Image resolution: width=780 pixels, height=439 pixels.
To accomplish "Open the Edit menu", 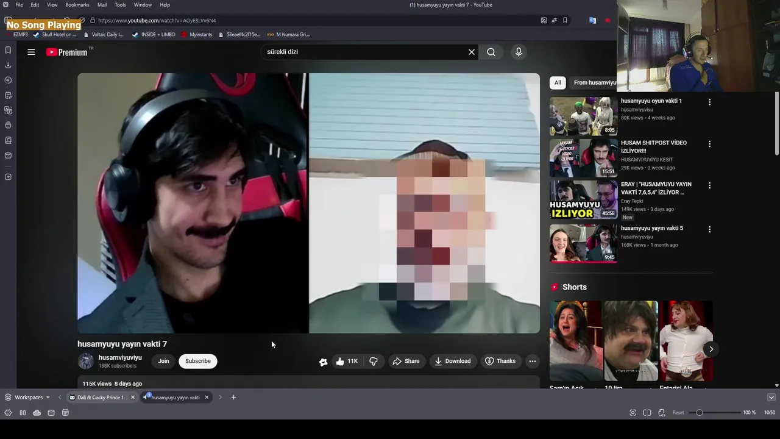I will 35,5.
